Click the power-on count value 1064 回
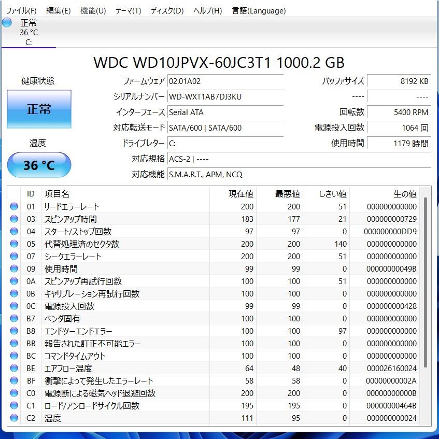The width and height of the screenshot is (439, 439). point(399,128)
